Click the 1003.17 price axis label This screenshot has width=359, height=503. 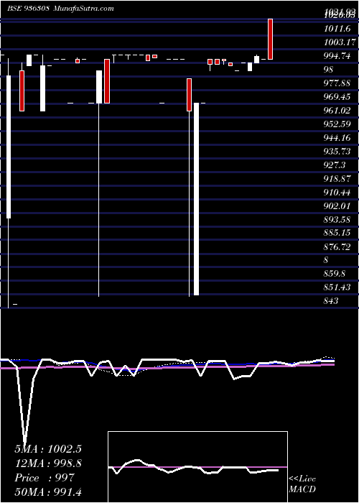tap(339, 42)
